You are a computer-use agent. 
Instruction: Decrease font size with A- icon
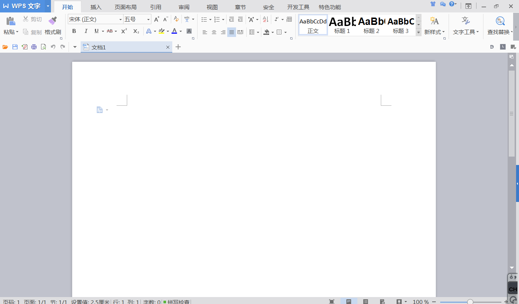pos(166,19)
